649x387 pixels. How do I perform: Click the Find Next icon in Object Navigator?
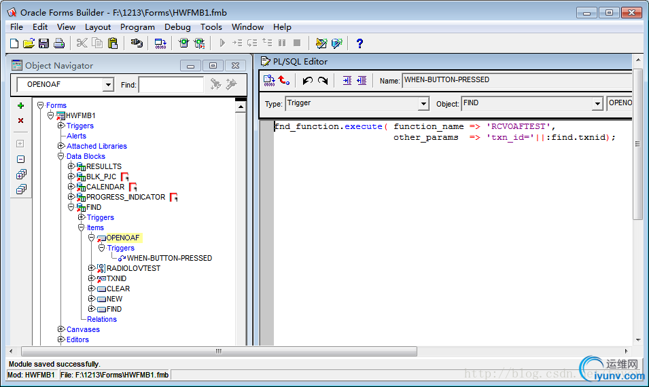(x=215, y=84)
